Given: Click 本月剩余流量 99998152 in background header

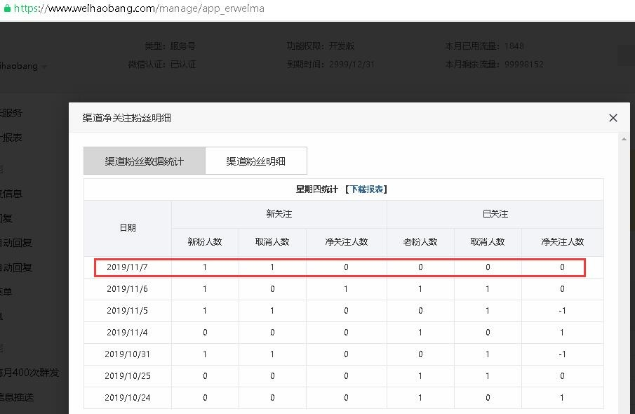Looking at the screenshot, I should tap(494, 65).
